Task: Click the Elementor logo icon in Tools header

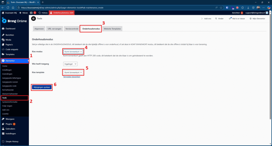Action: pos(33,19)
